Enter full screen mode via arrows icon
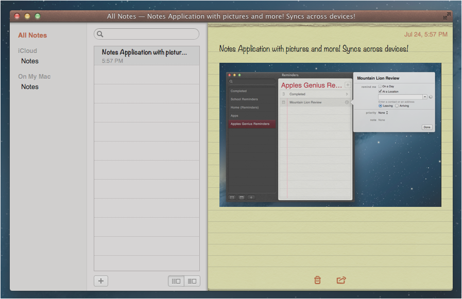Viewport: 462px width, 299px height. pos(447,16)
